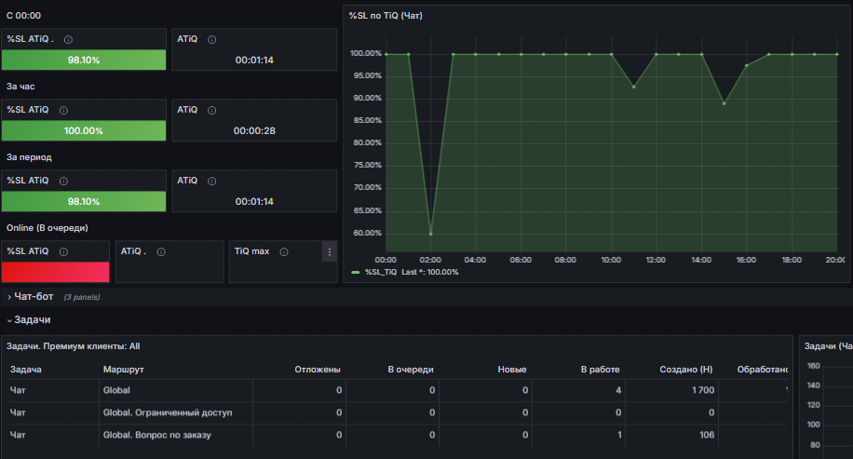This screenshot has width=853, height=459.
Task: Click info icon beside ATiQ showing 00:00:28
Action: coord(212,110)
